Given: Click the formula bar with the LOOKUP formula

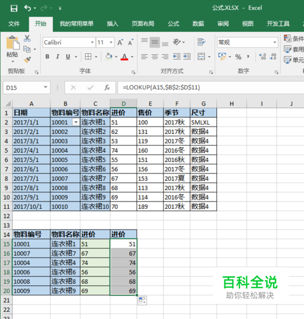Looking at the screenshot, I should [x=210, y=88].
